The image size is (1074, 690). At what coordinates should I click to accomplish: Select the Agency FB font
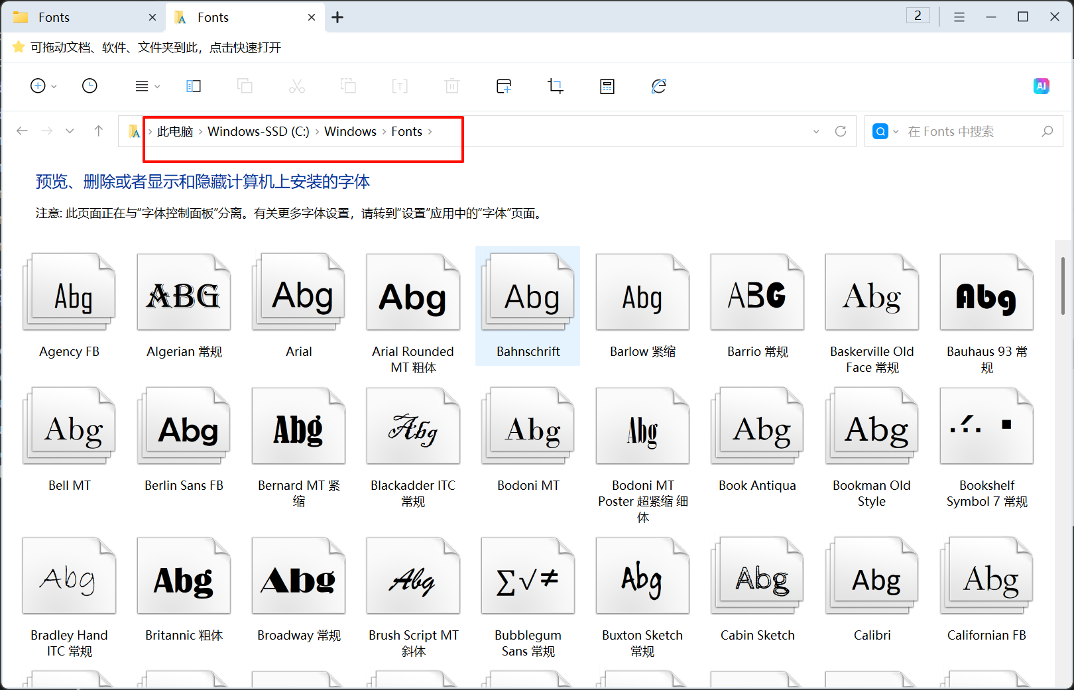tap(70, 306)
